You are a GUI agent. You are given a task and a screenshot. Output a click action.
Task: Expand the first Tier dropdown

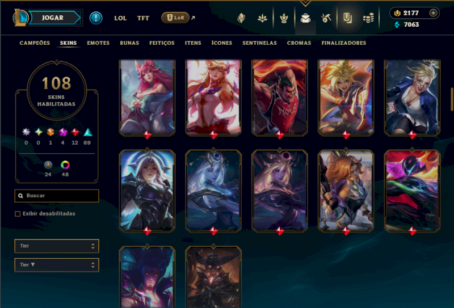[x=57, y=246]
